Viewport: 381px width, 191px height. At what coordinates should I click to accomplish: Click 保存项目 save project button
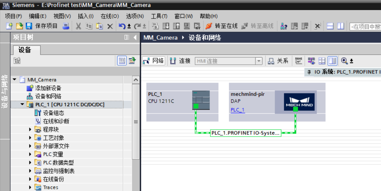tap(42, 26)
